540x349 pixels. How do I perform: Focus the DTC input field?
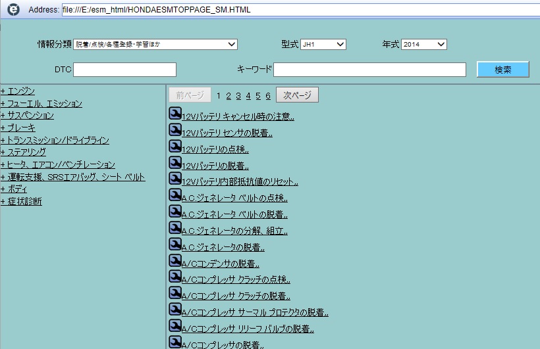(x=124, y=70)
